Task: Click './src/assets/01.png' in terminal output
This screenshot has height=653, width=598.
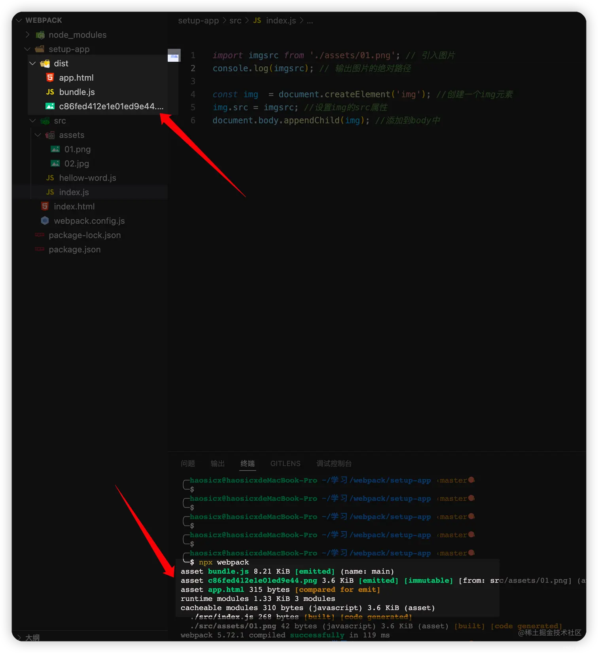Action: pyautogui.click(x=233, y=626)
